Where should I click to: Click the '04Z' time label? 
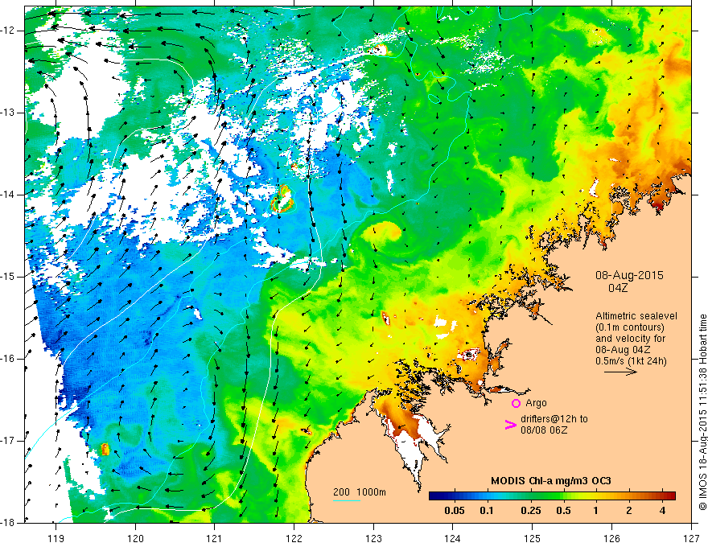618,288
